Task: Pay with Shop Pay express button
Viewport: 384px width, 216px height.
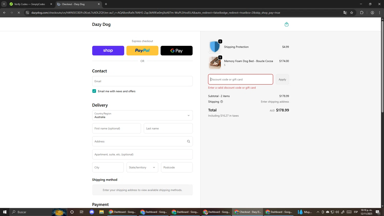Action: pyautogui.click(x=108, y=51)
